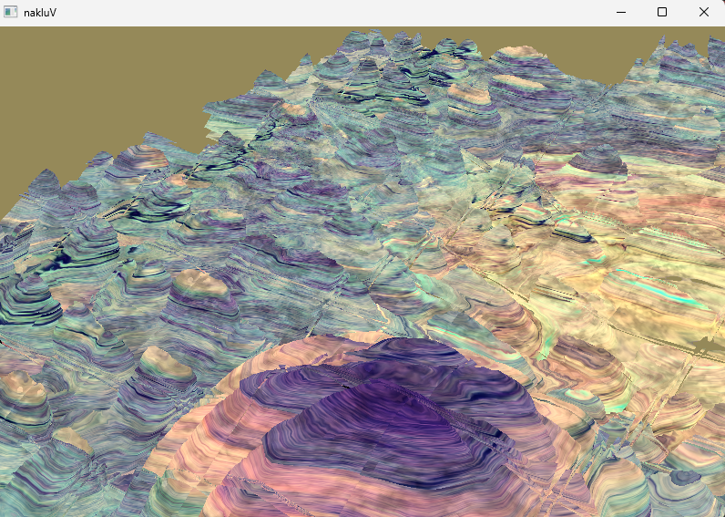Click the nakluV window title text
Image resolution: width=725 pixels, height=517 pixels.
click(x=40, y=12)
